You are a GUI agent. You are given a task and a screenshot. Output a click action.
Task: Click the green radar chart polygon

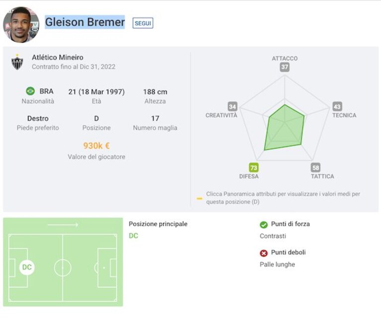(284, 128)
